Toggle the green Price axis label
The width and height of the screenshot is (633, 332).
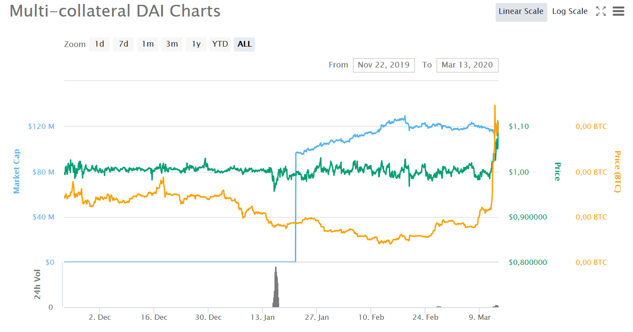click(x=557, y=171)
